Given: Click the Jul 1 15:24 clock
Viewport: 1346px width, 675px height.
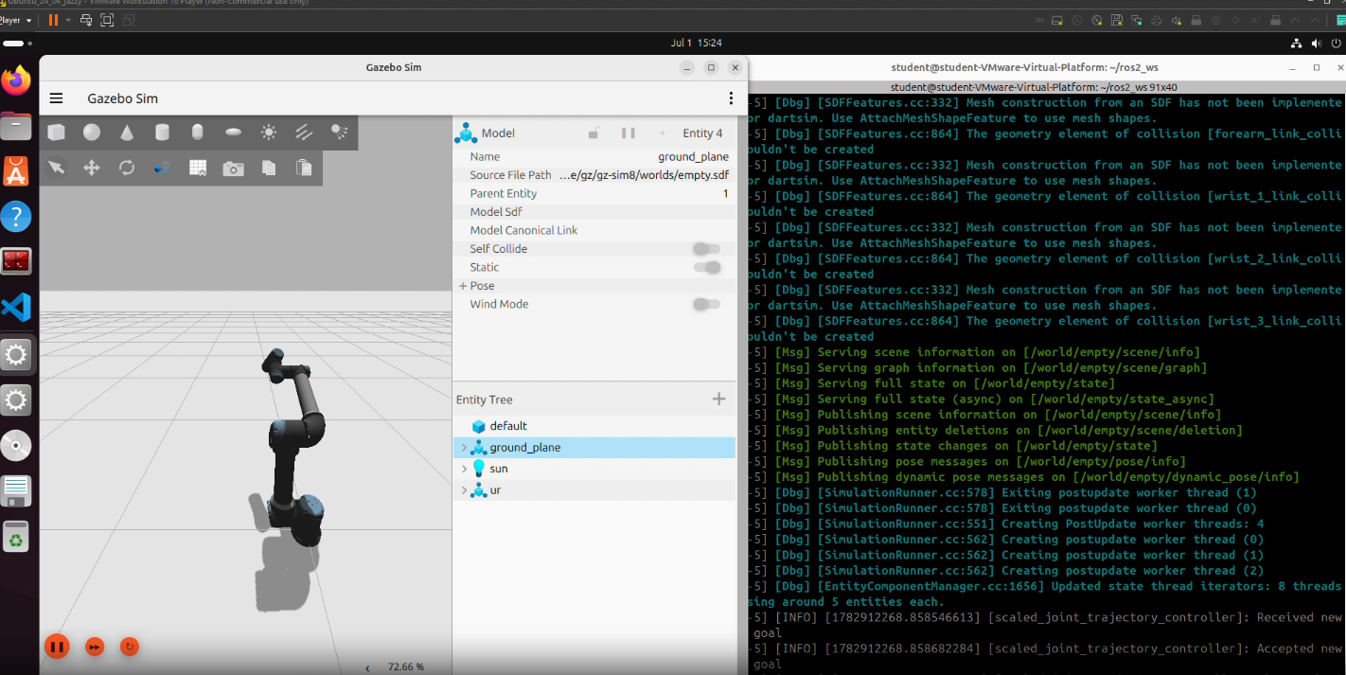Looking at the screenshot, I should coord(696,43).
